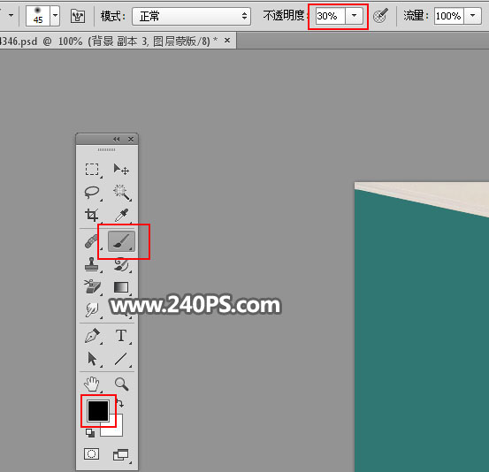Select the Gradient tool
This screenshot has width=489, height=472.
[x=121, y=286]
